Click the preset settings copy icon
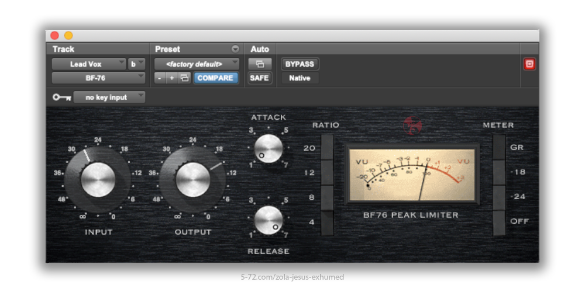The image size is (585, 292). pos(185,78)
